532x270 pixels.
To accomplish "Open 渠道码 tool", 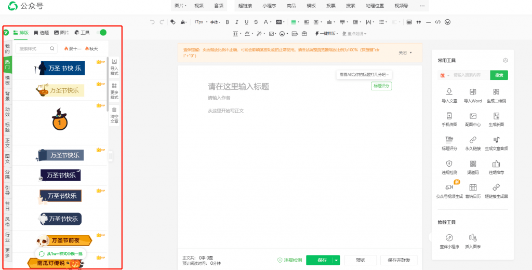I will point(473,167).
